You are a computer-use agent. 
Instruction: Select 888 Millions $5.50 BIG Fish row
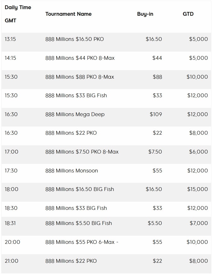106,223
